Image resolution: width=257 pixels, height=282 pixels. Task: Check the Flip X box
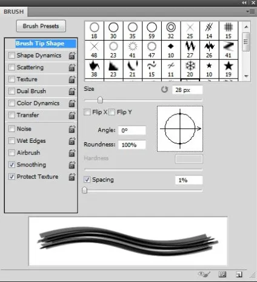coord(87,112)
